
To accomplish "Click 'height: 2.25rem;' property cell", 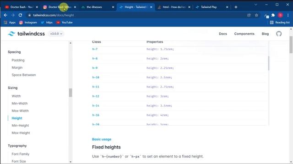I will 160,68.
